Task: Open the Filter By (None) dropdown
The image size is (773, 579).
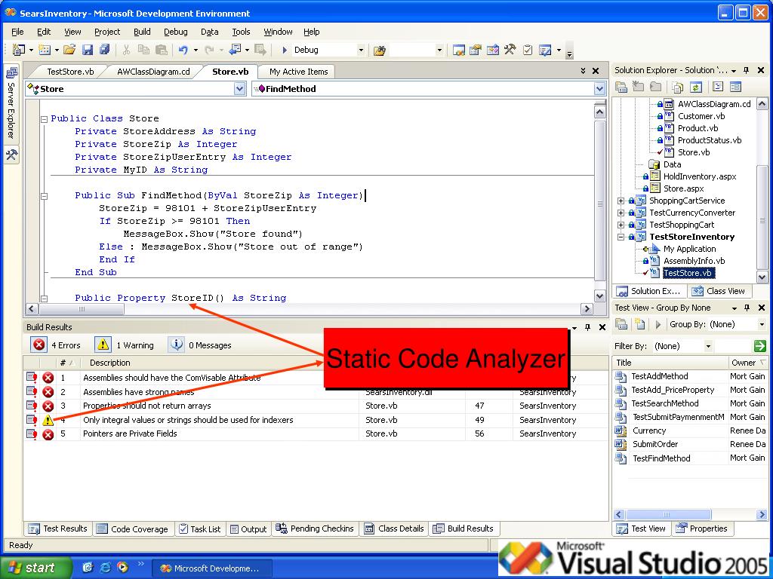Action: [708, 346]
